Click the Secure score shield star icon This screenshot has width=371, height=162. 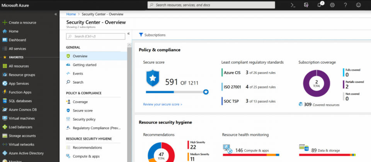[153, 78]
